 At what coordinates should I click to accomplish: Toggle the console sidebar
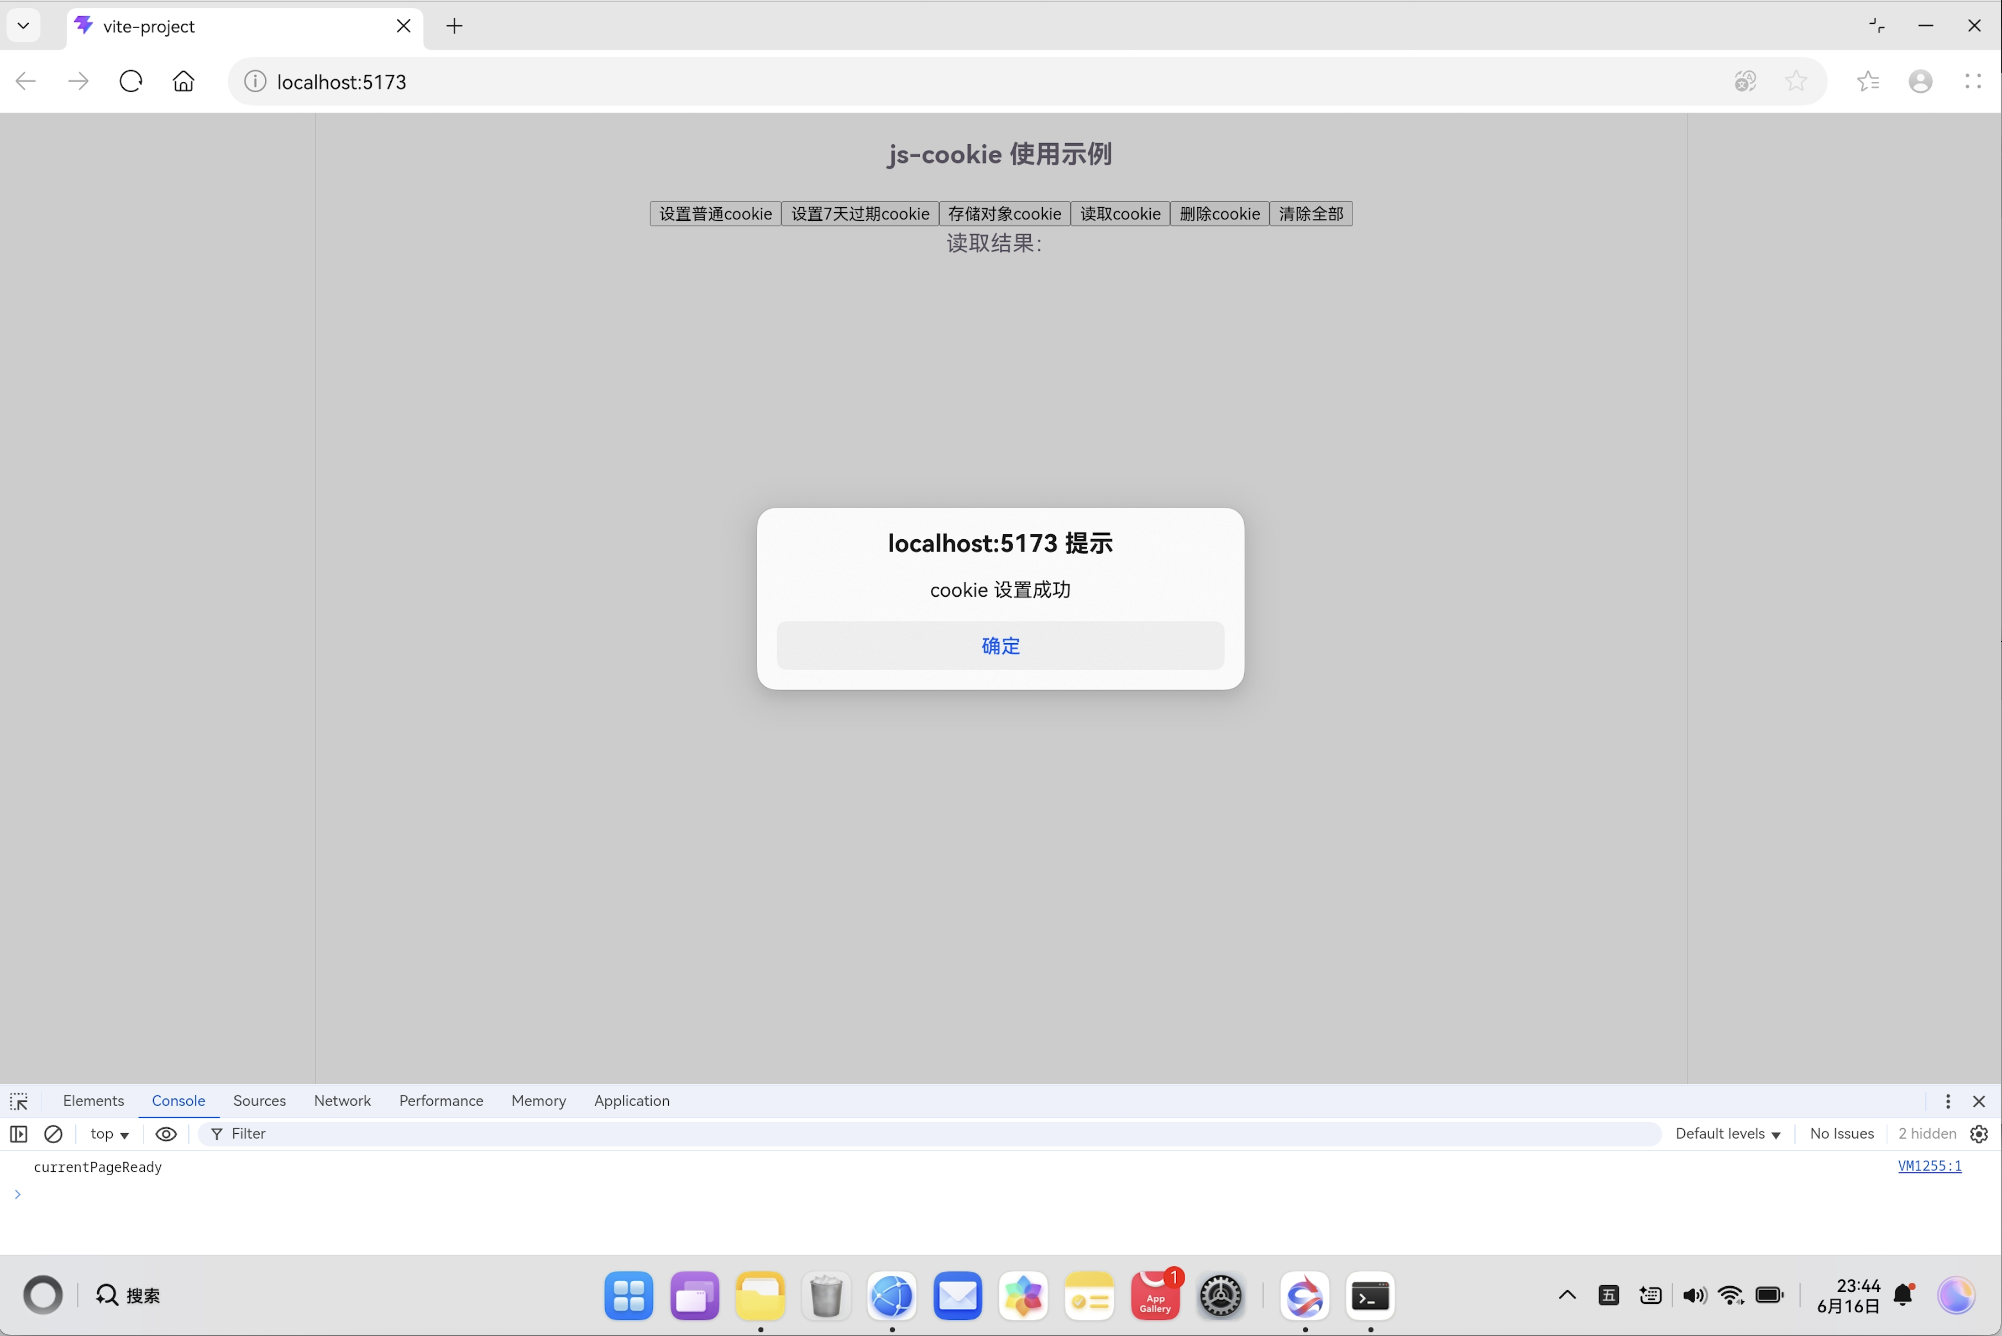(19, 1133)
